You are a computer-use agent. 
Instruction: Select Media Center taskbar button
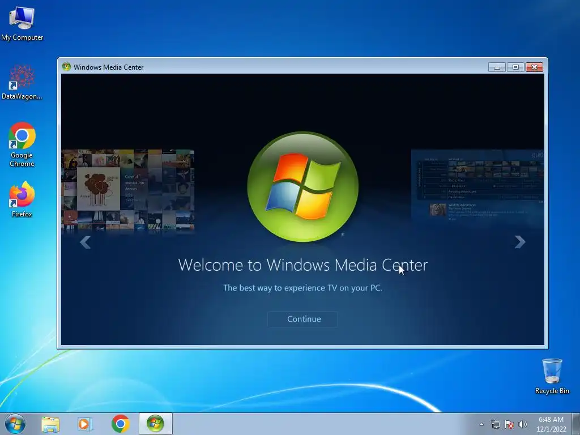pyautogui.click(x=155, y=424)
